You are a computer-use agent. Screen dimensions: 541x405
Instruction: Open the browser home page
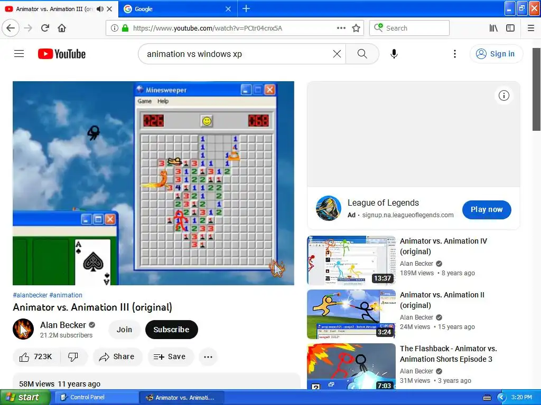click(x=62, y=28)
